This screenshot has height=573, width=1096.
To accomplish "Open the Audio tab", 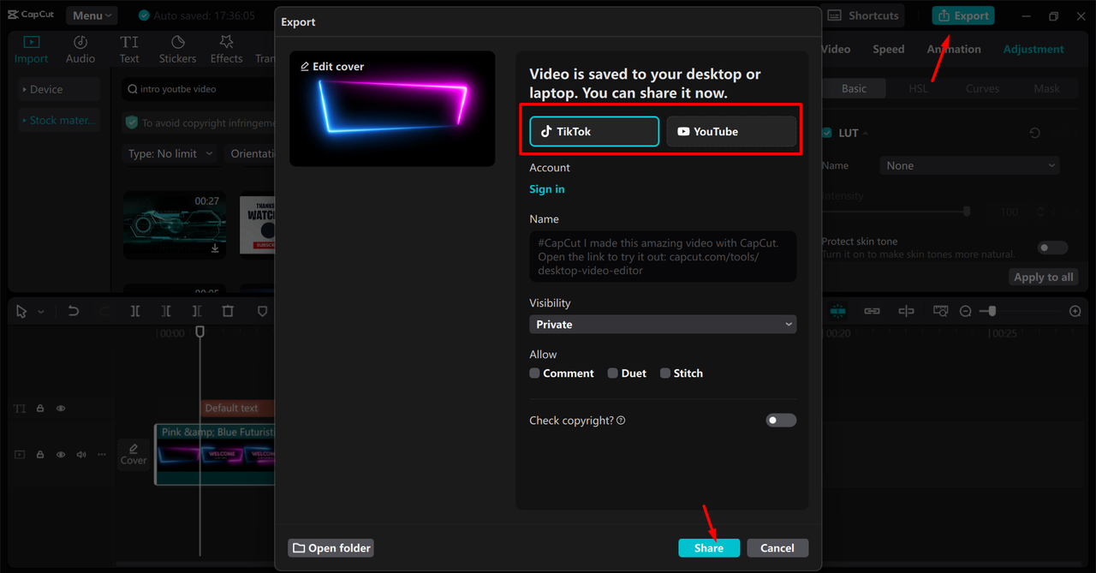I will pos(80,49).
